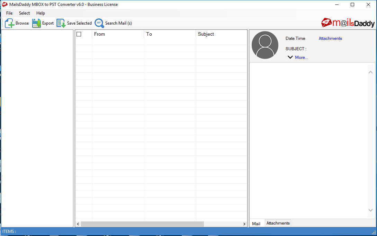The width and height of the screenshot is (377, 236).
Task: Expand the More... details in preview pane
Action: 301,57
